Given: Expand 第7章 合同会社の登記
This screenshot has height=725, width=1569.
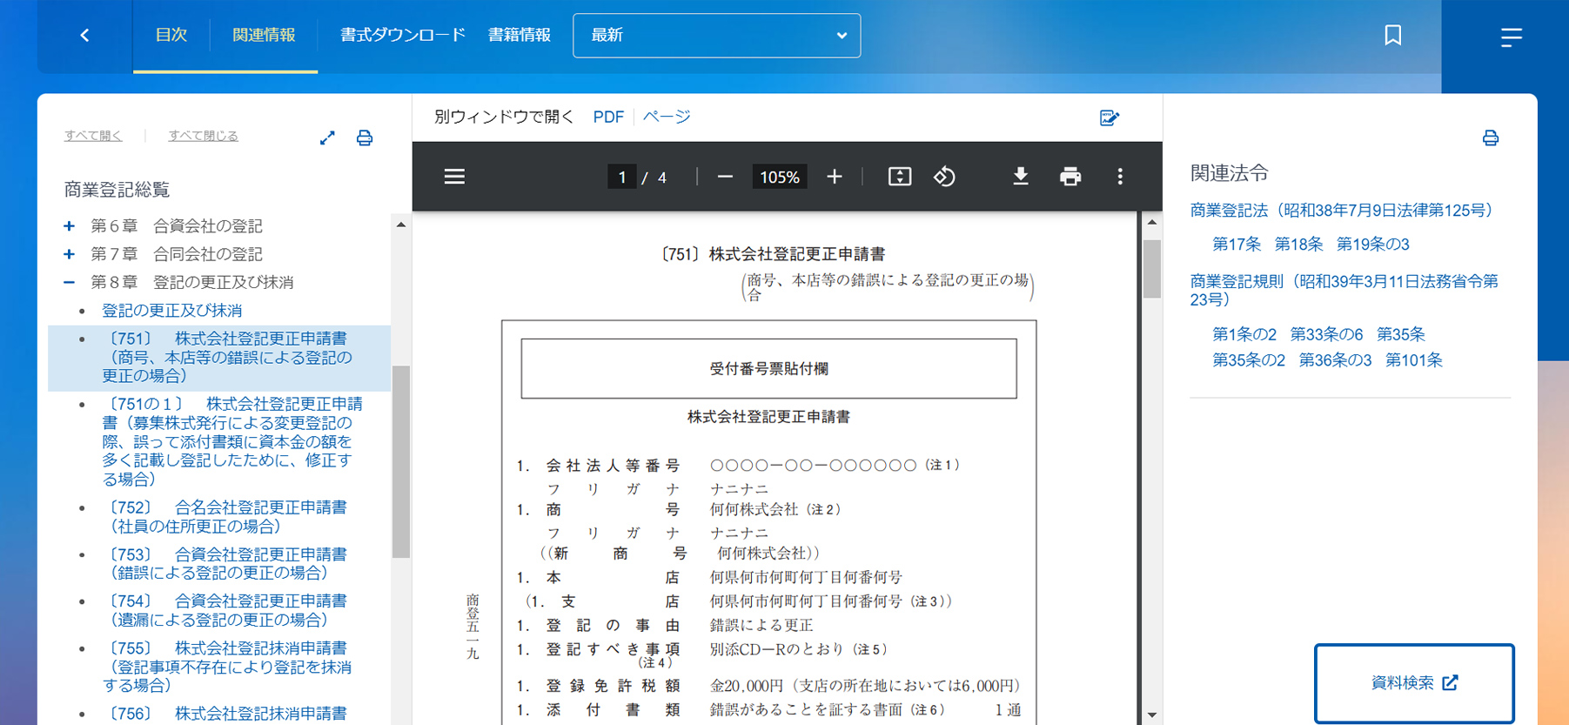Looking at the screenshot, I should point(69,254).
